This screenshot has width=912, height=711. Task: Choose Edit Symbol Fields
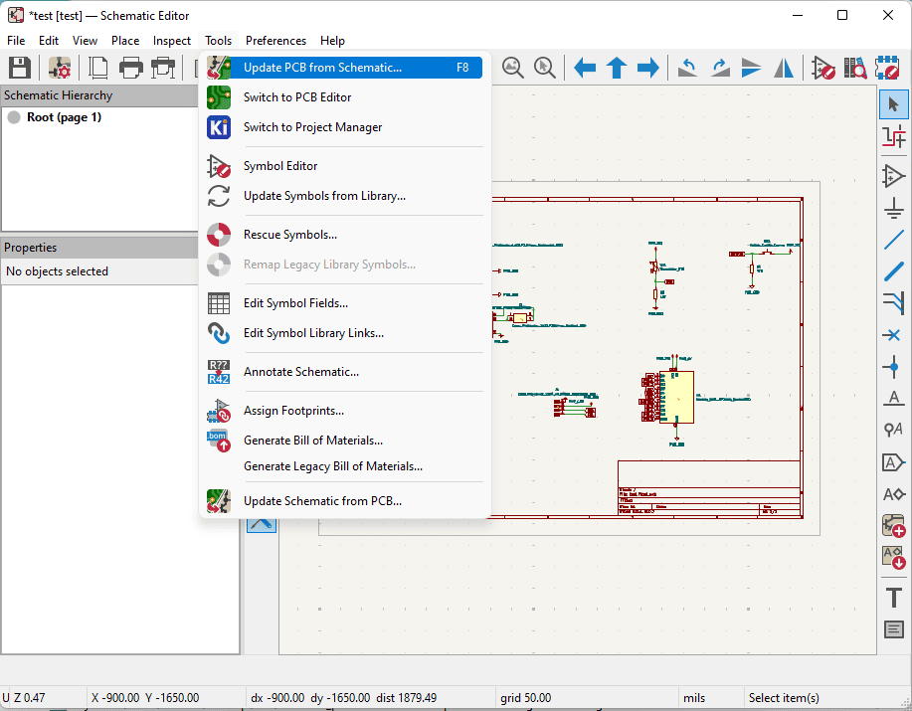(345, 303)
